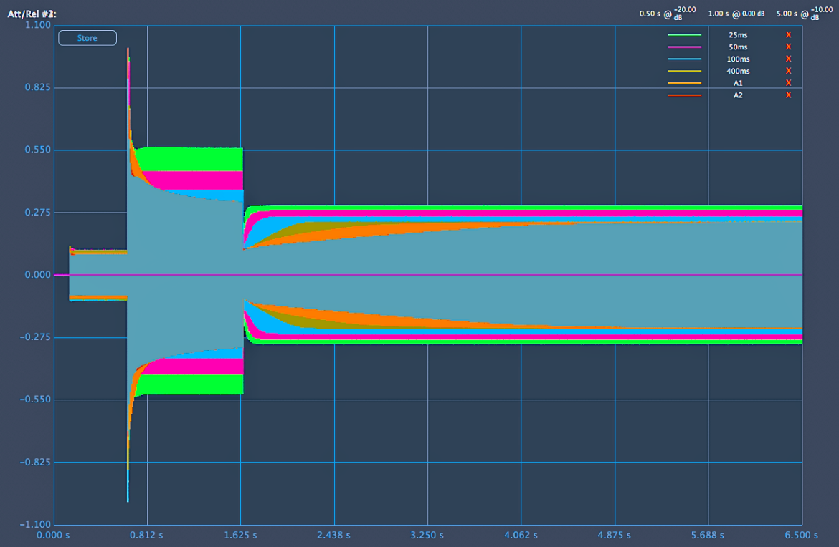The height and width of the screenshot is (547, 839).
Task: Click the 6.500 s time axis label
Action: point(801,536)
